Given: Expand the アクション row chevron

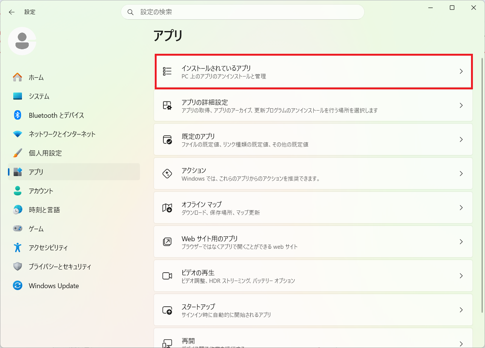Looking at the screenshot, I should click(461, 173).
